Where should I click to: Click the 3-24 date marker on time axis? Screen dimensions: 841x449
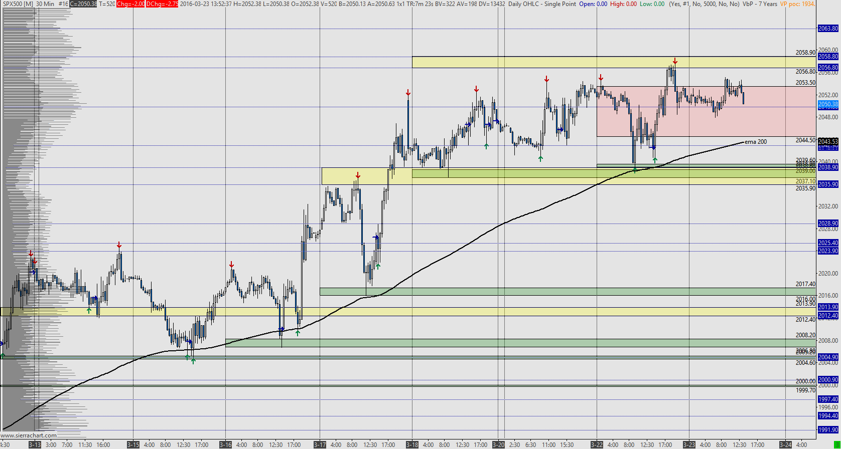coord(785,444)
